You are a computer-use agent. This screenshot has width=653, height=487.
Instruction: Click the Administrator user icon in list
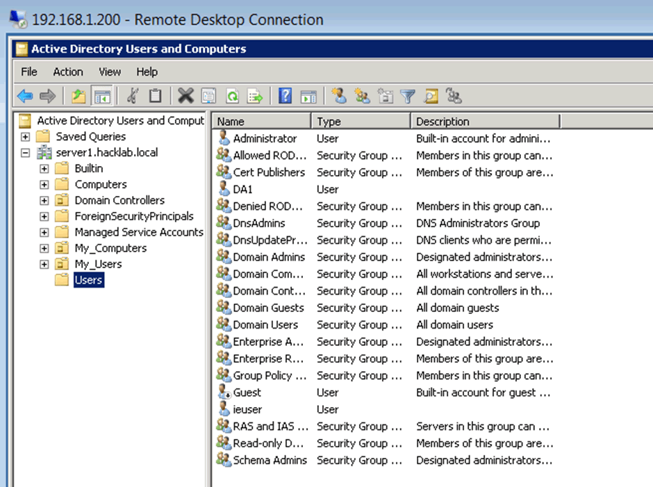coord(224,138)
